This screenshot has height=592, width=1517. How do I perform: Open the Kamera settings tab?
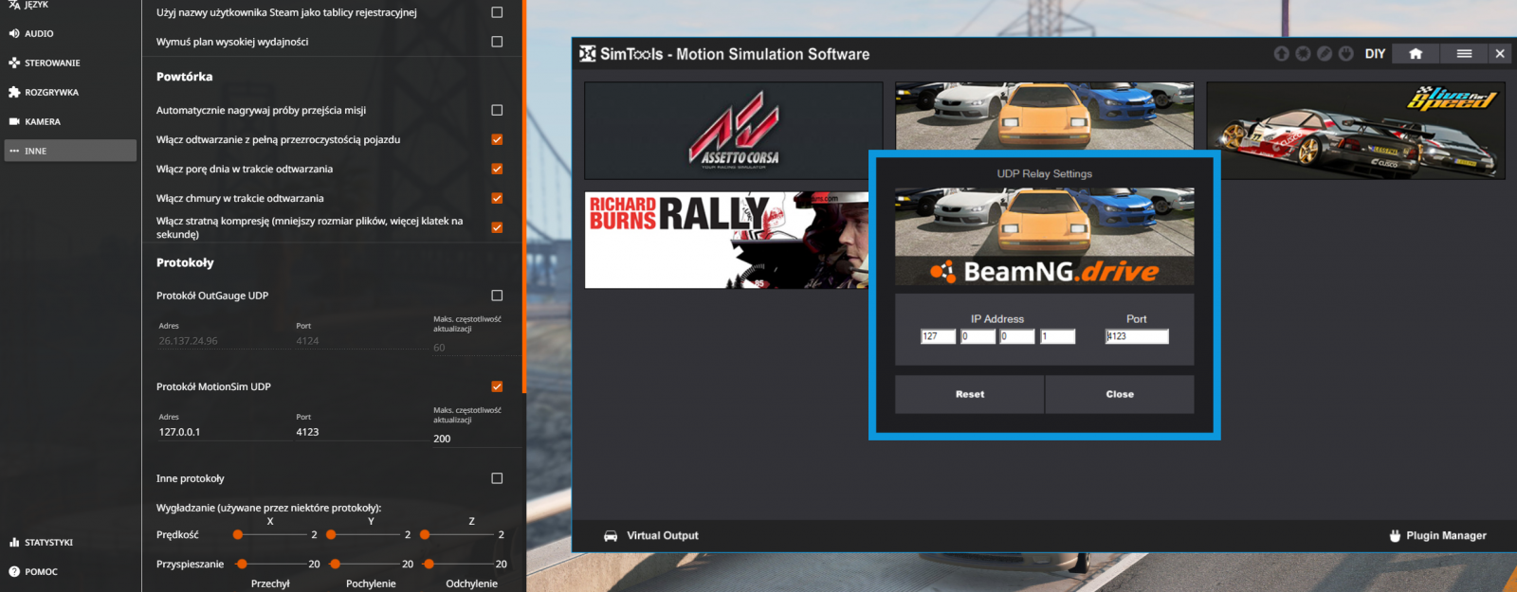(x=69, y=121)
